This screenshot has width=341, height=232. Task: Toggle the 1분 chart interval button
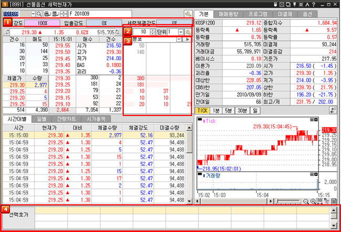(x=215, y=111)
